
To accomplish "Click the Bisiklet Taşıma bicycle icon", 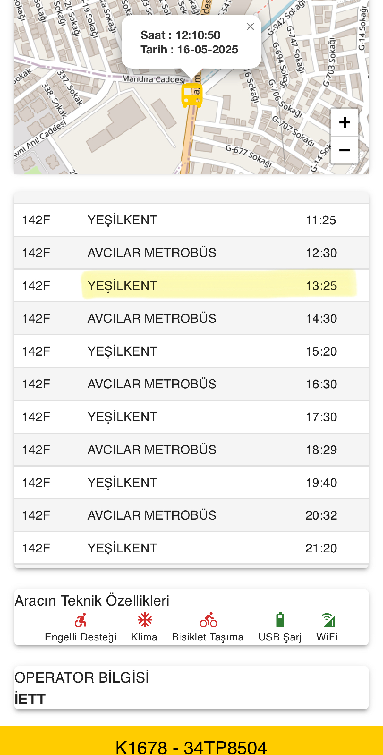I will tap(208, 620).
